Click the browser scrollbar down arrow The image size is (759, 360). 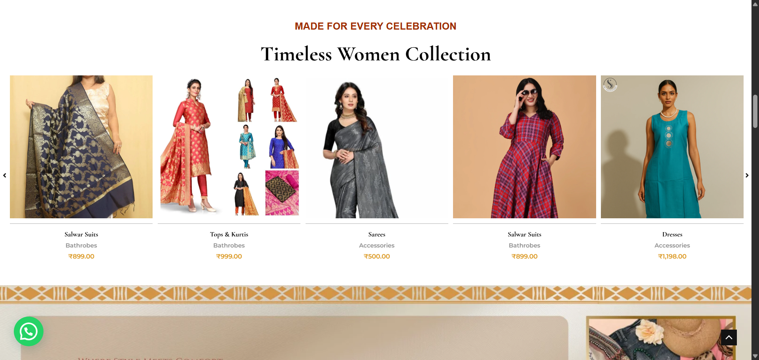[x=755, y=356]
